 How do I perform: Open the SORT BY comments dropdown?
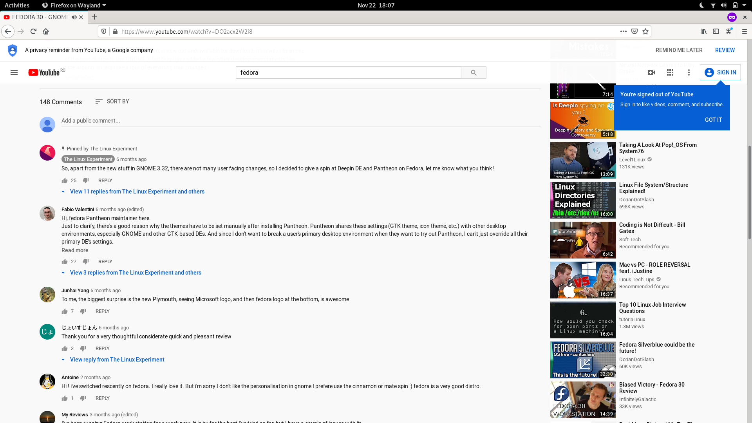point(112,101)
